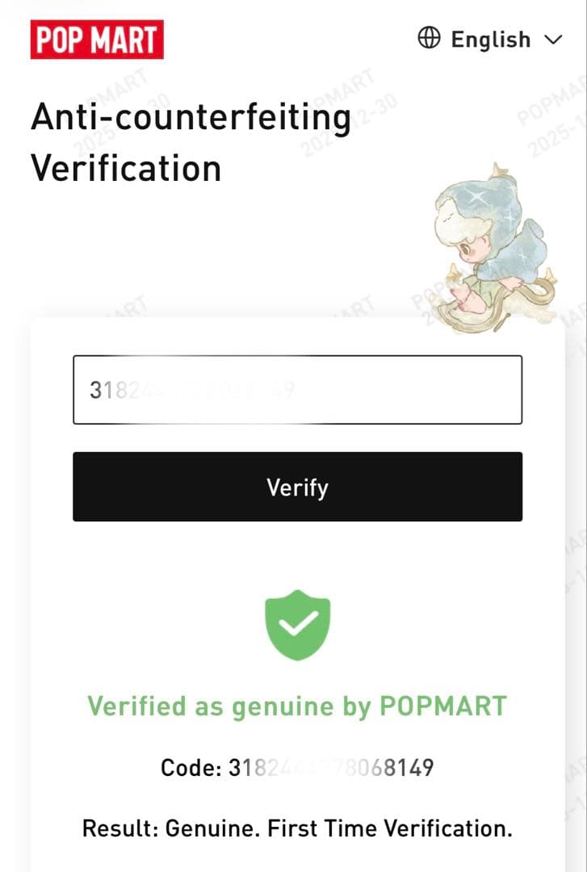Image resolution: width=587 pixels, height=872 pixels.
Task: Click the word "POPMART" in the green message
Action: [x=442, y=706]
